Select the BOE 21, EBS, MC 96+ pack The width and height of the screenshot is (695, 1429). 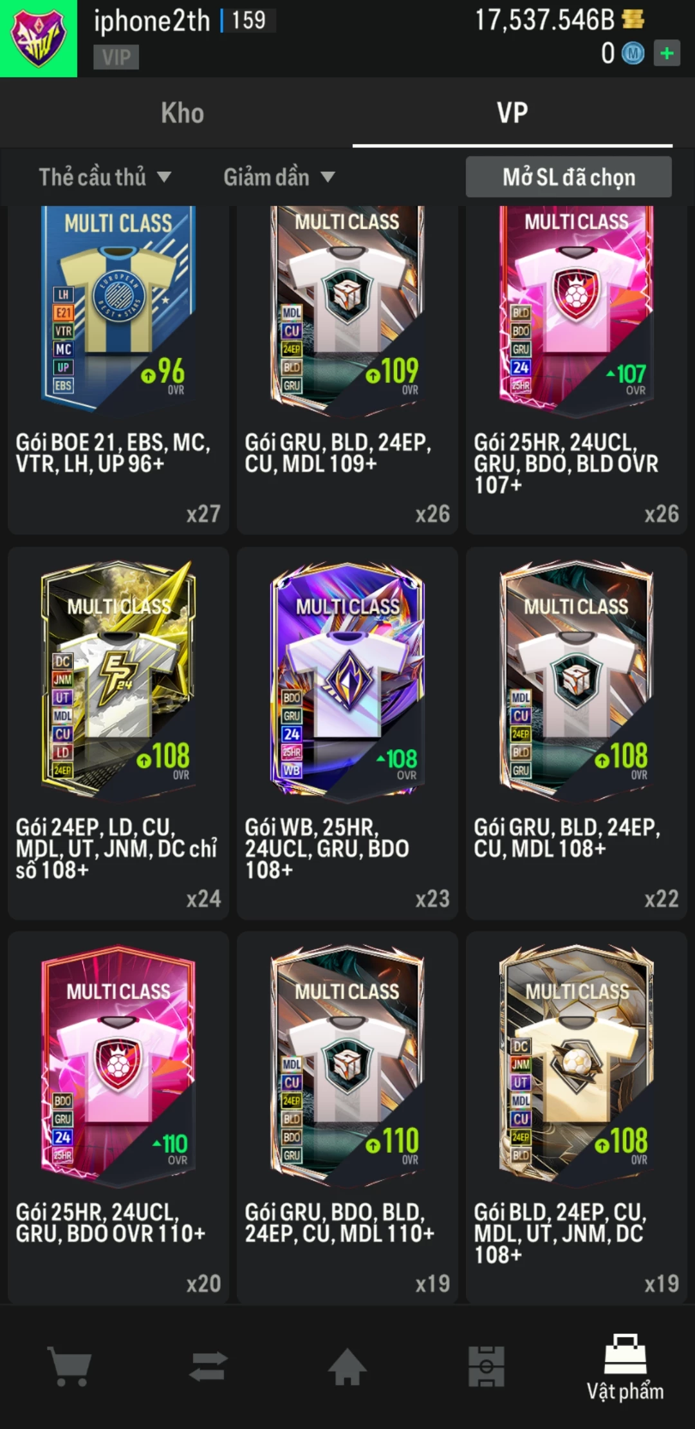[118, 369]
